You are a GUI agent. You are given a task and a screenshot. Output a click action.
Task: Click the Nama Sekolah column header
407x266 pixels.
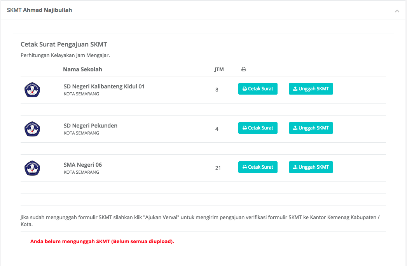(x=82, y=69)
